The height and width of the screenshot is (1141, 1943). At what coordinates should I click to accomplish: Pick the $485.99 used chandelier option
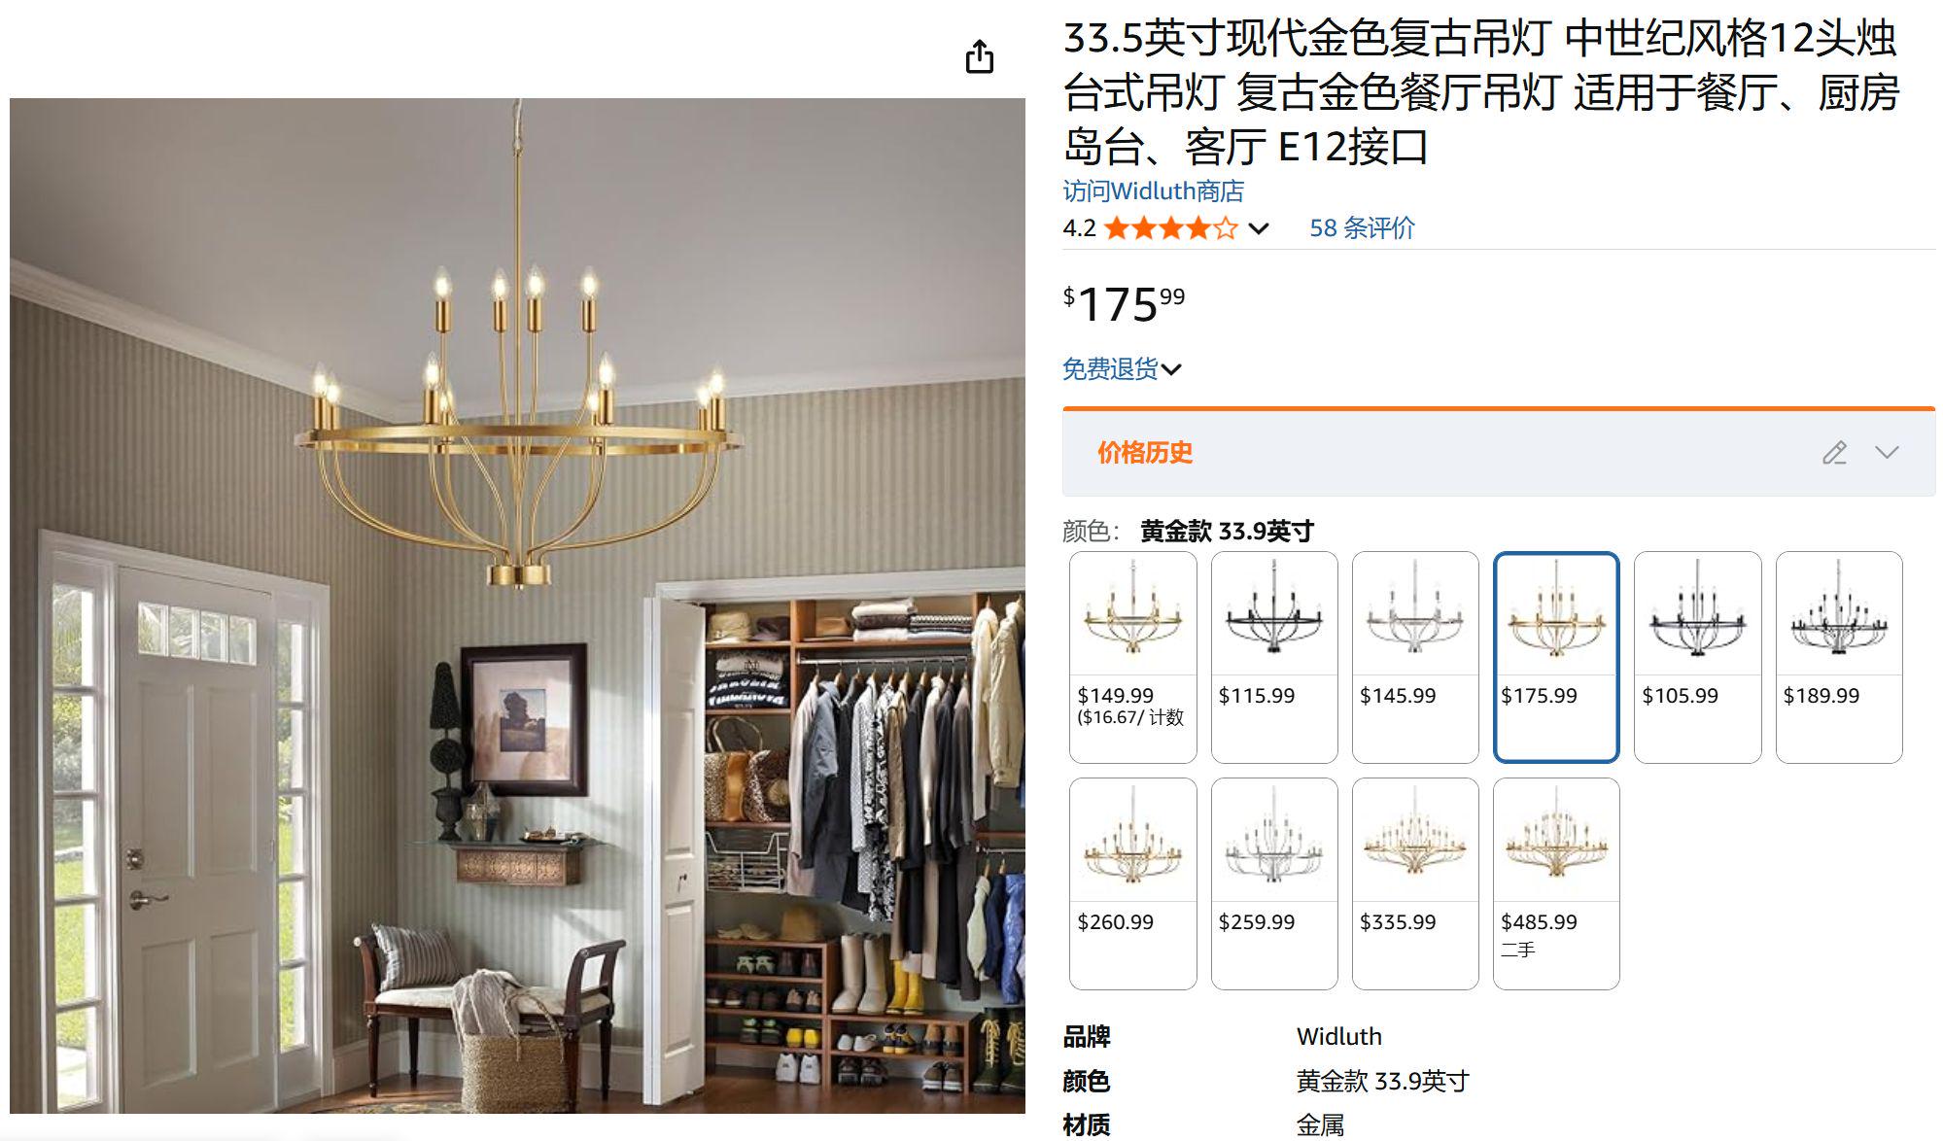coord(1556,883)
